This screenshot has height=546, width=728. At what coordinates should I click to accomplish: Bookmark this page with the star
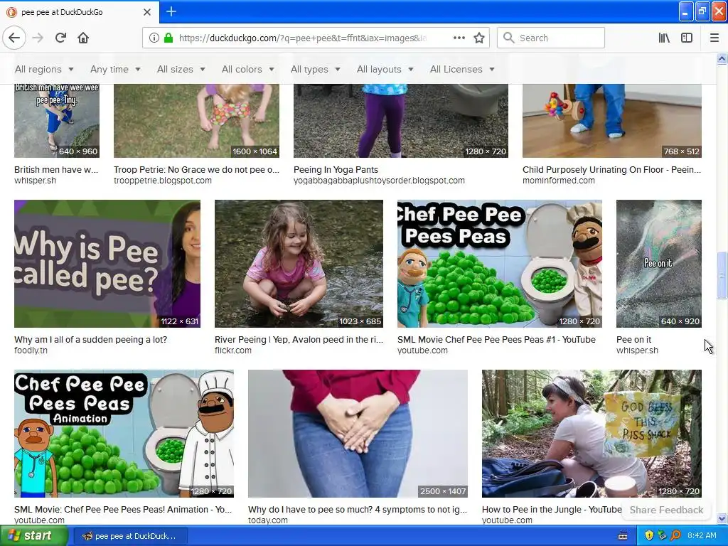pyautogui.click(x=479, y=38)
